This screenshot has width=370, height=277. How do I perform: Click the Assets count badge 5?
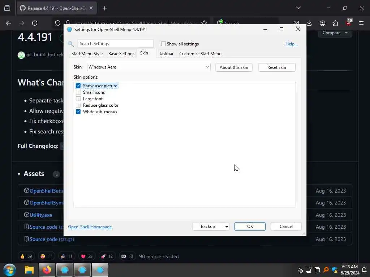tap(56, 174)
